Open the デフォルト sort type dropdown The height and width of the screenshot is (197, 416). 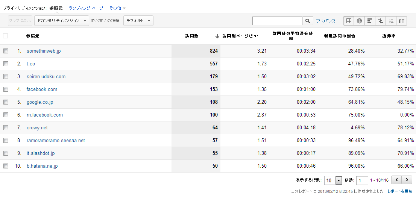(138, 21)
